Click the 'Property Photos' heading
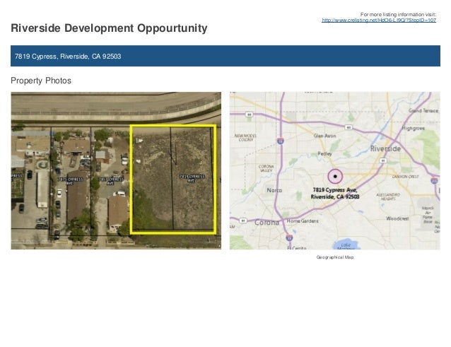 coord(41,81)
